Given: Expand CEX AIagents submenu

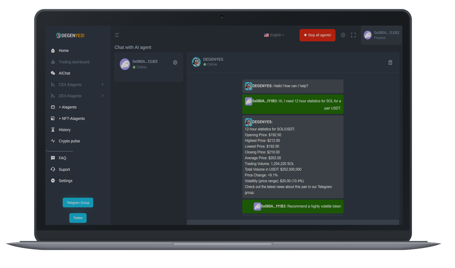Looking at the screenshot, I should pyautogui.click(x=77, y=85).
